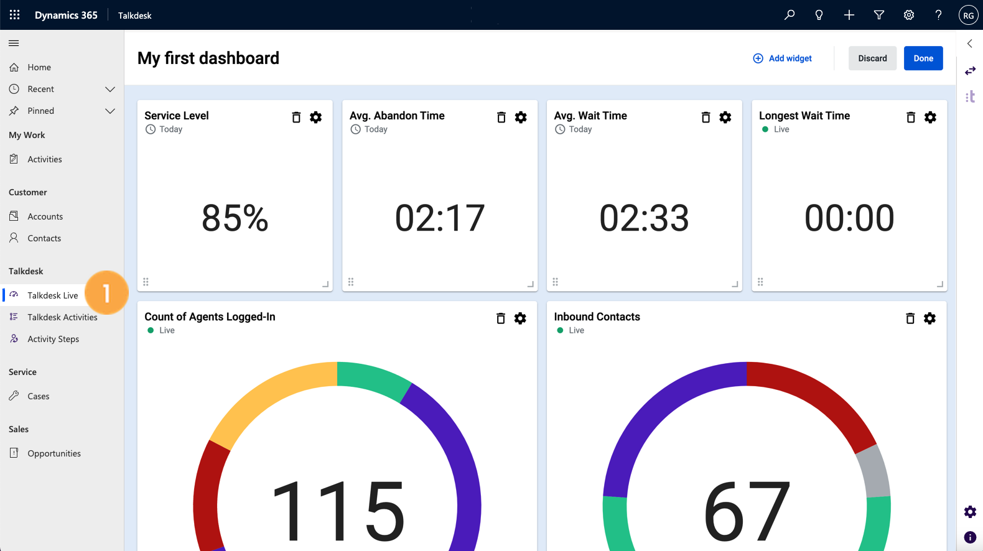
Task: Open the Talkdesk logo icon in right panel
Action: click(x=970, y=96)
